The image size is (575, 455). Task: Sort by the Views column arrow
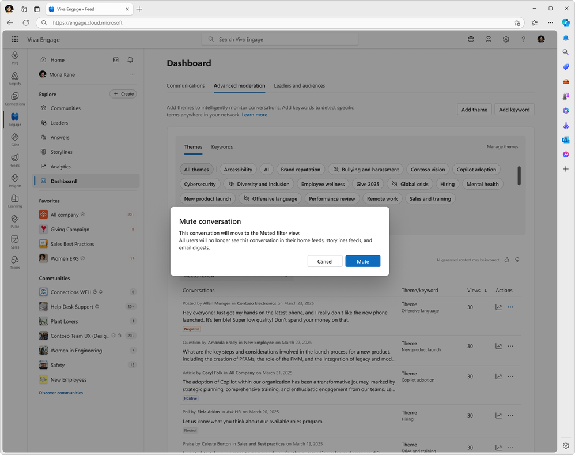tap(486, 291)
